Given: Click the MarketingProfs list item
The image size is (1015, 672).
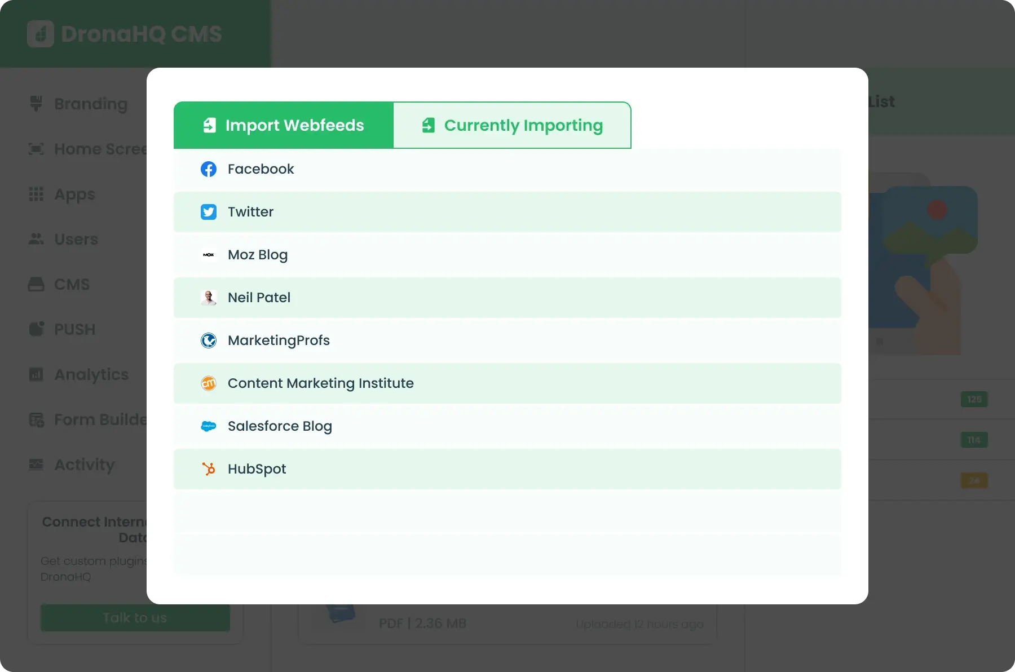Looking at the screenshot, I should pyautogui.click(x=279, y=341).
